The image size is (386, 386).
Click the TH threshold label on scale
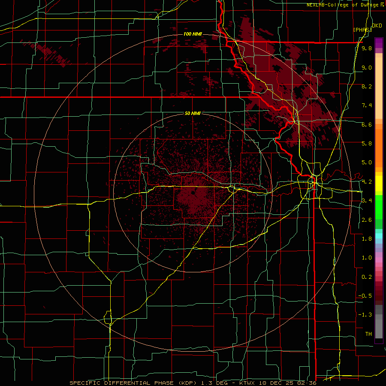pos(368,334)
